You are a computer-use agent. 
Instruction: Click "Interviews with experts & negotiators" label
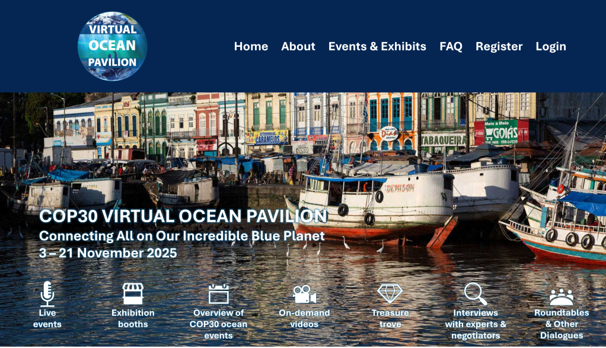coord(476,324)
